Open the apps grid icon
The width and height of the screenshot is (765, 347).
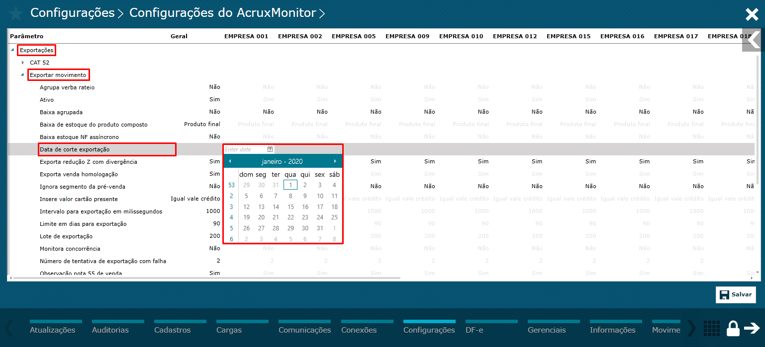712,328
